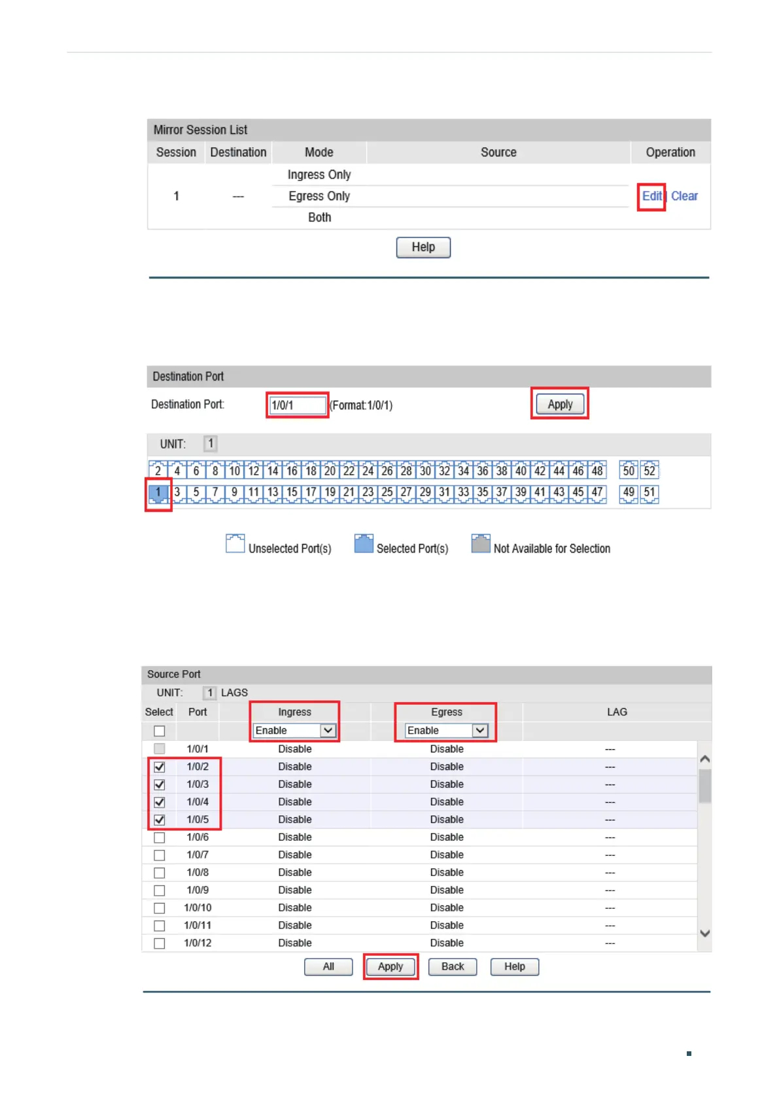This screenshot has height=1101, width=779.
Task: Select port 7 icon in the port panel
Action: click(215, 494)
